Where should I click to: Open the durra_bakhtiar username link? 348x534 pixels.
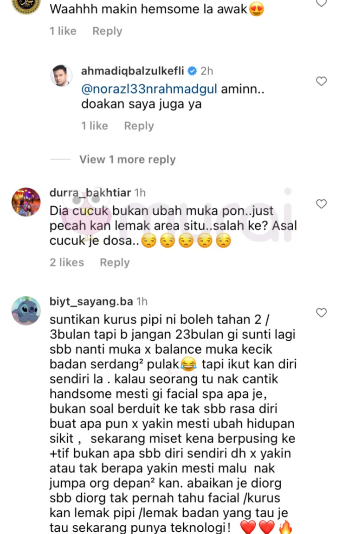coord(90,193)
